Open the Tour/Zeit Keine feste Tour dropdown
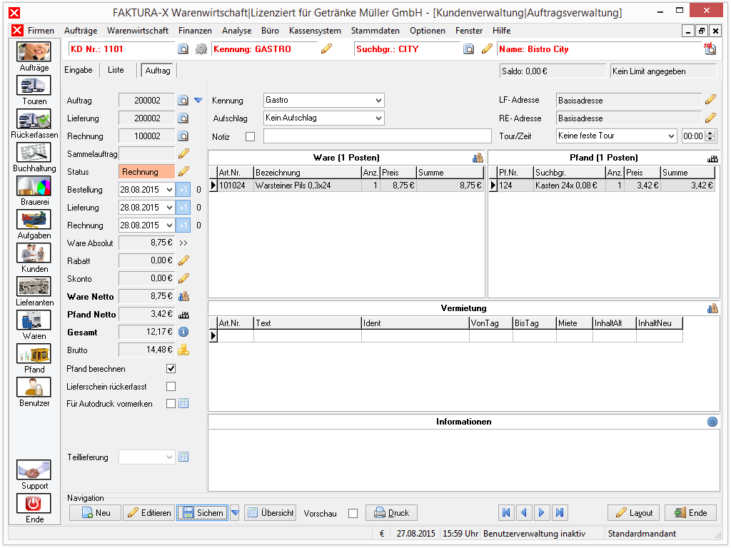Image resolution: width=731 pixels, height=548 pixels. click(671, 136)
